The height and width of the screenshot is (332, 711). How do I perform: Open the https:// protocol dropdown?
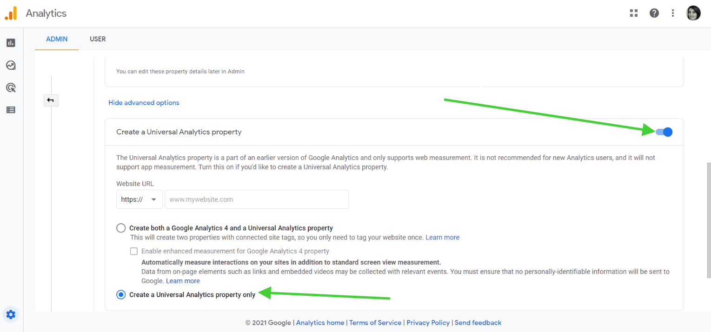(x=139, y=199)
